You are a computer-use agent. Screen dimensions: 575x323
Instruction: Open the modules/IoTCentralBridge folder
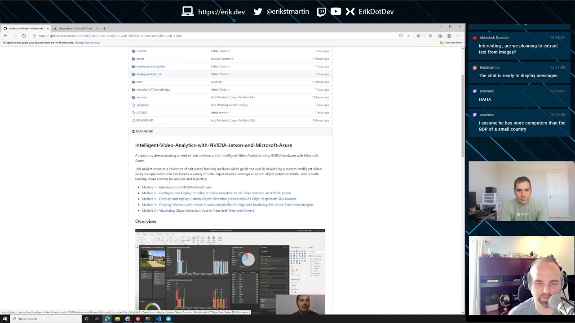coord(153,90)
